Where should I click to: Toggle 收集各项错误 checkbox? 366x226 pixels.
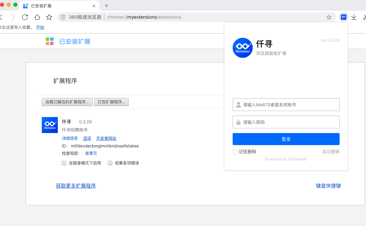click(110, 163)
